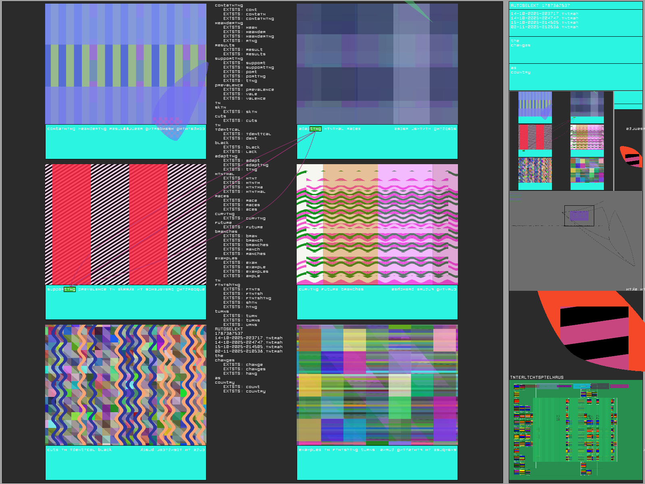
Task: Click the 'curving future branches' caption
Action: tap(331, 289)
